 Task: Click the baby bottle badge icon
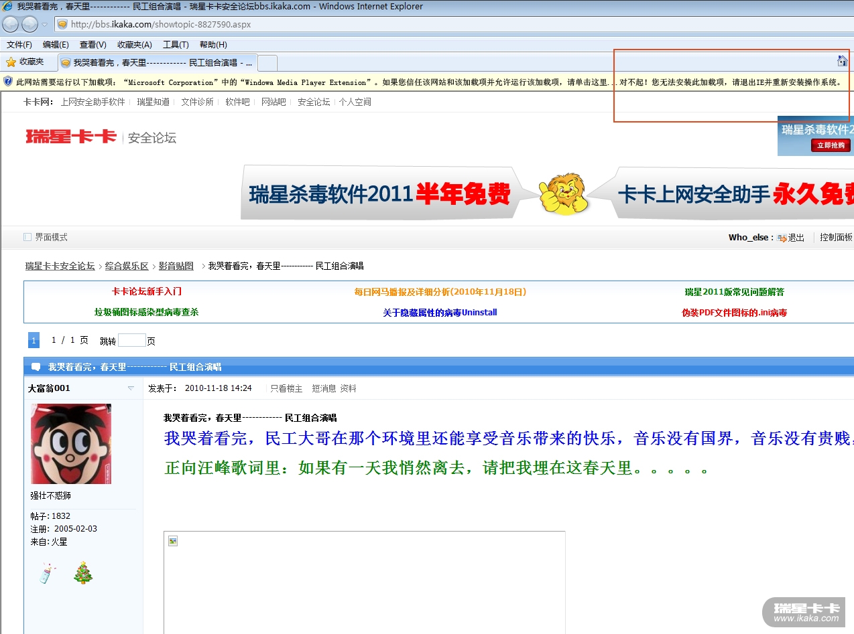pos(48,574)
